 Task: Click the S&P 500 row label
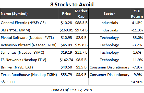point(8,82)
